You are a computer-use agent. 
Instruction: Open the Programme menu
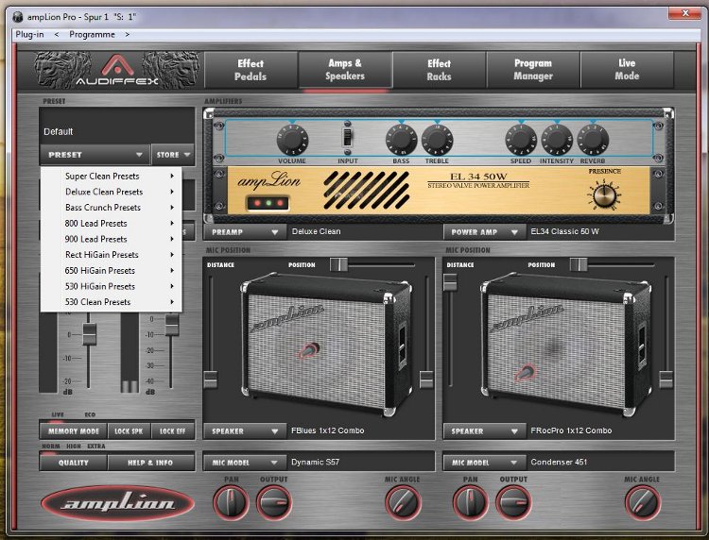pyautogui.click(x=92, y=34)
